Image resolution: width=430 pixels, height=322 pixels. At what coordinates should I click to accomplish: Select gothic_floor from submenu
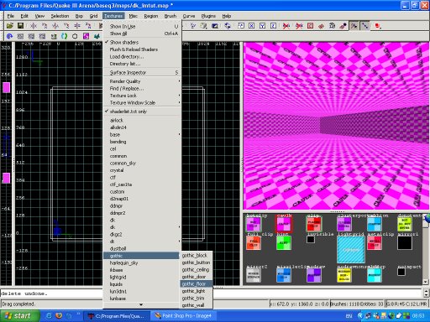tap(197, 283)
